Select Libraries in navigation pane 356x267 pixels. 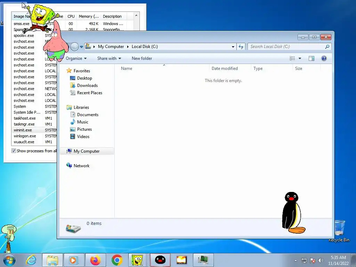pos(81,107)
